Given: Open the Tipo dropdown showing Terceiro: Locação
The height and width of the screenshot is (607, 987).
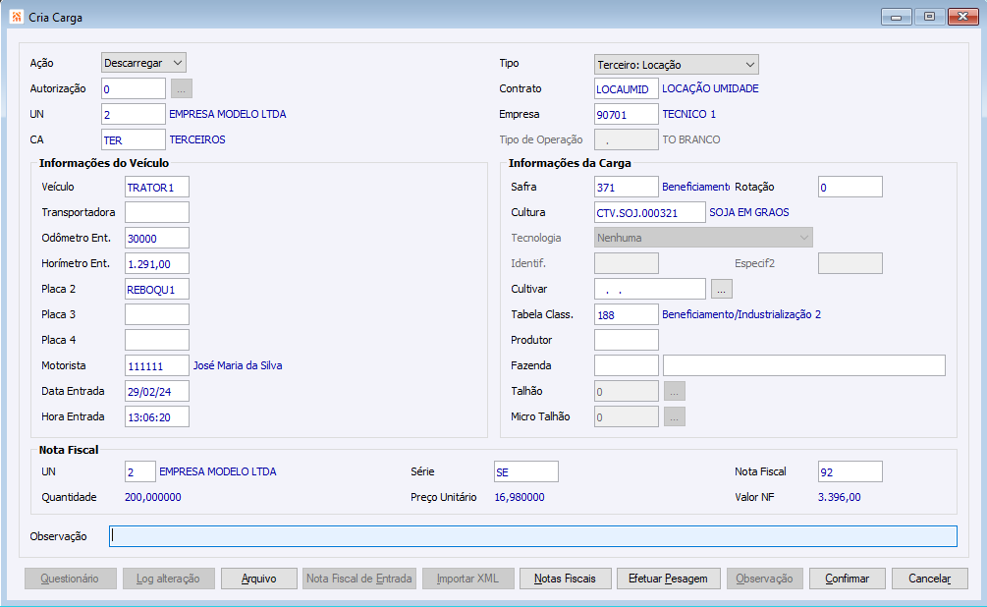Looking at the screenshot, I should pos(676,64).
